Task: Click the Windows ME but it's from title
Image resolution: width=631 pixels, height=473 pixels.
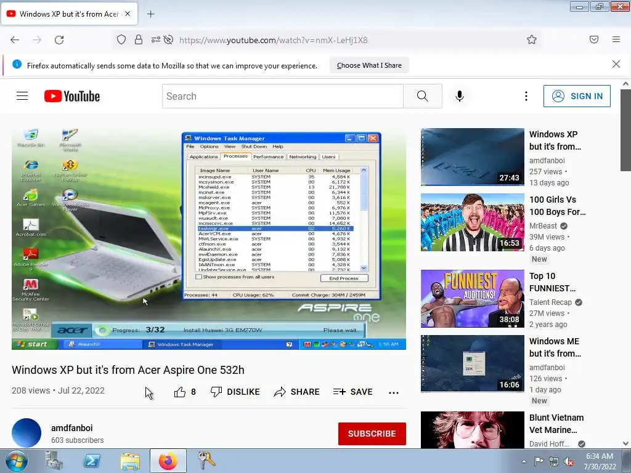Action: (555, 347)
